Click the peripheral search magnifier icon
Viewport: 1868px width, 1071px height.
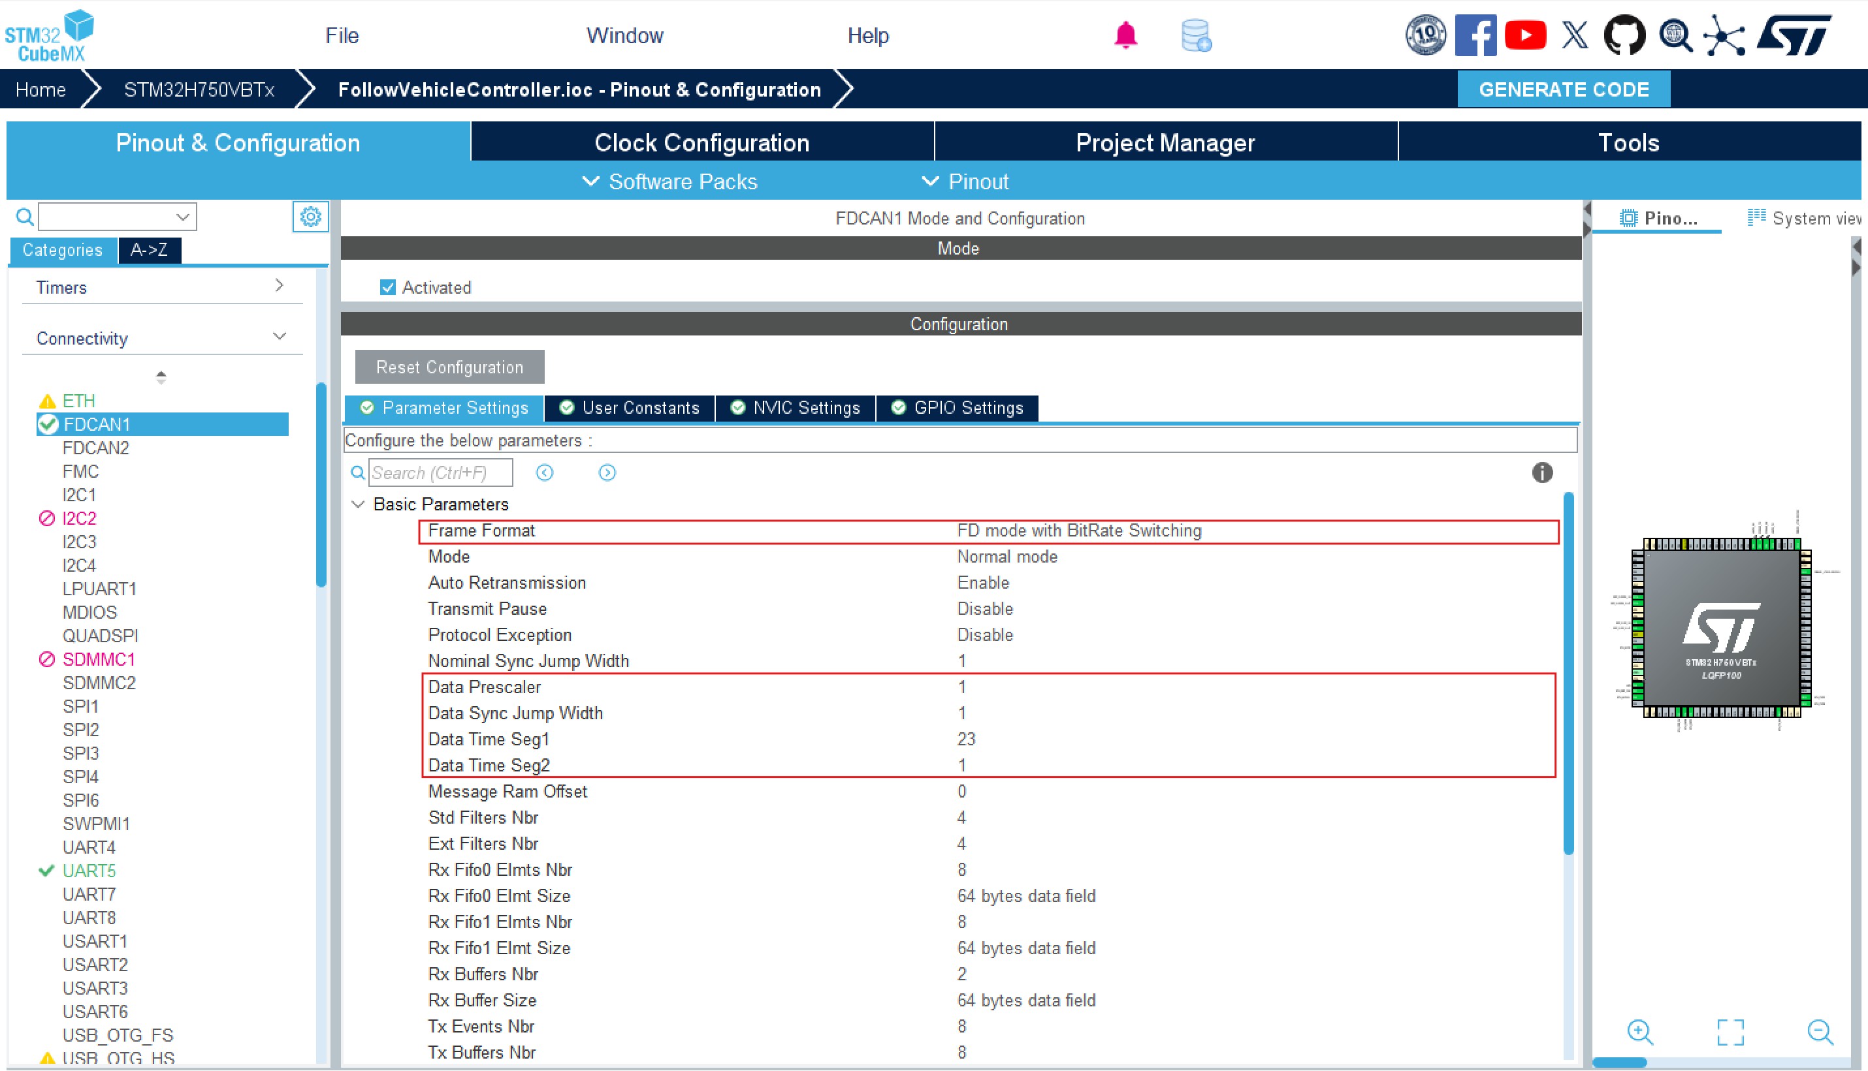point(24,216)
